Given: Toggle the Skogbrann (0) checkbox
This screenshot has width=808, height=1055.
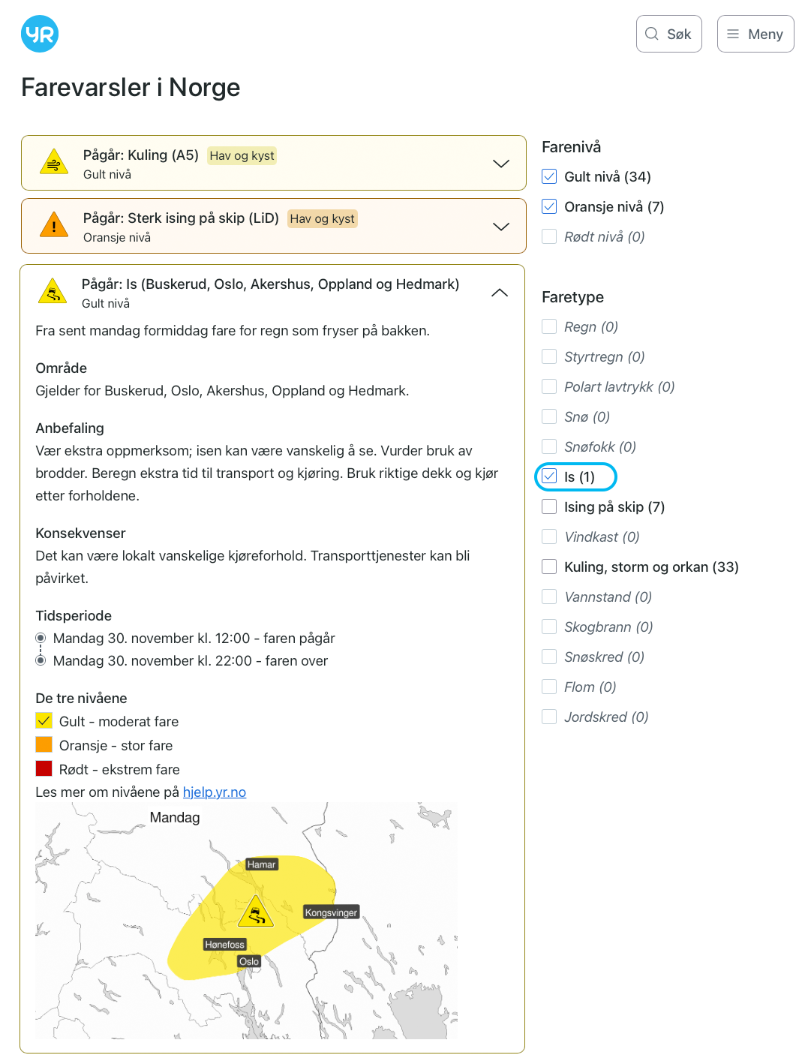Looking at the screenshot, I should (x=549, y=627).
